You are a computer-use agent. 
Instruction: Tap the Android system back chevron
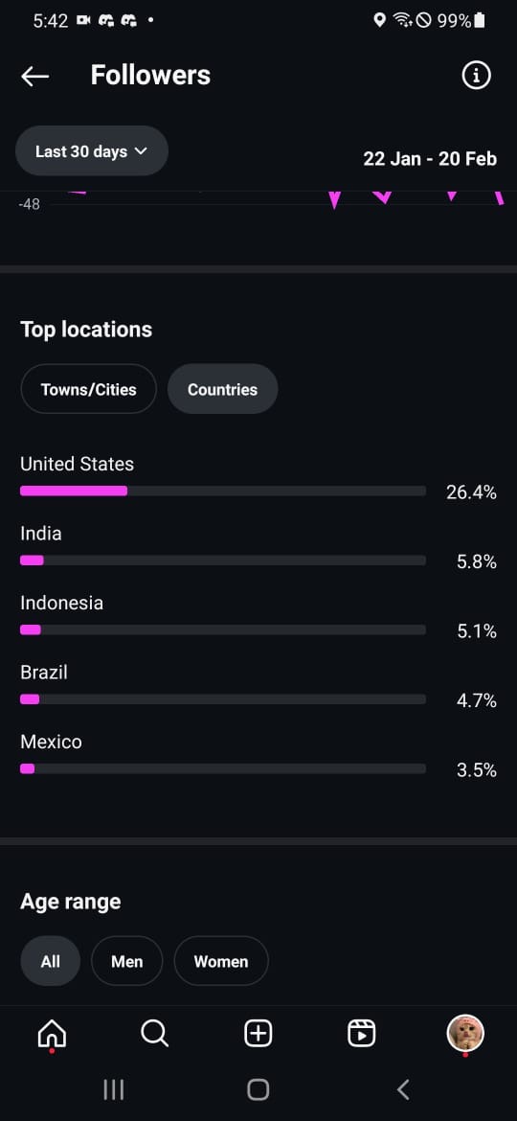[403, 1089]
